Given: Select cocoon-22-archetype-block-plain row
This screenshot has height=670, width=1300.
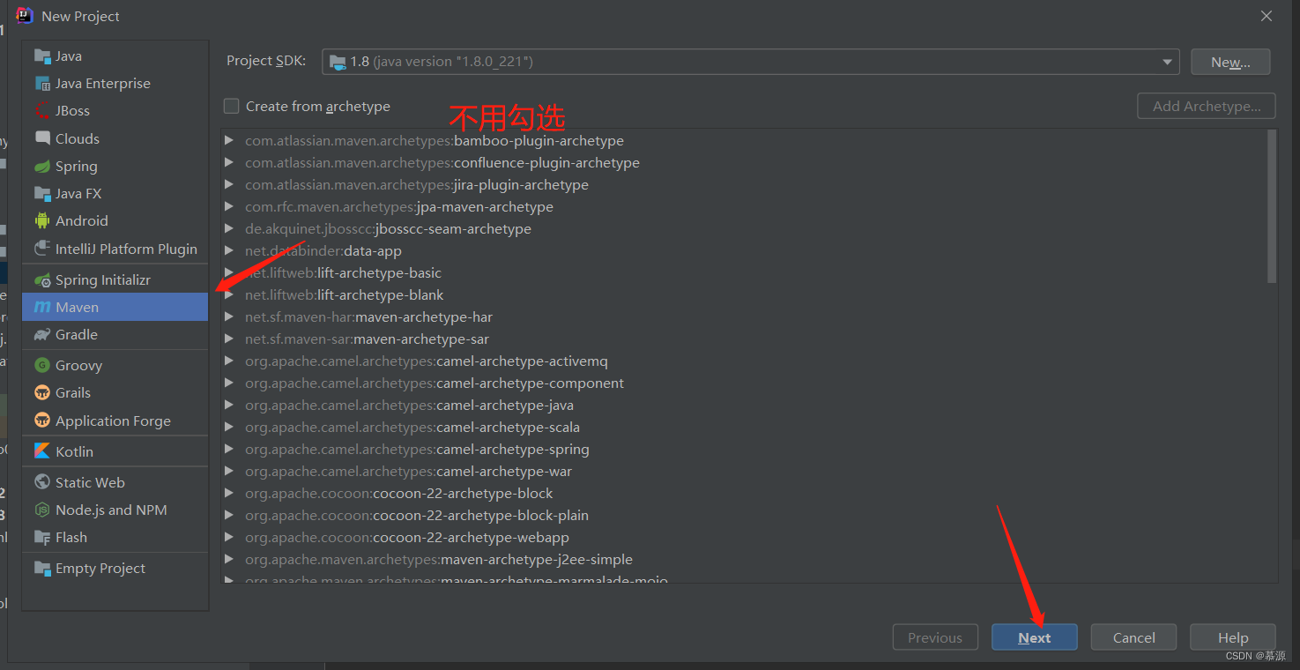Looking at the screenshot, I should pos(743,516).
